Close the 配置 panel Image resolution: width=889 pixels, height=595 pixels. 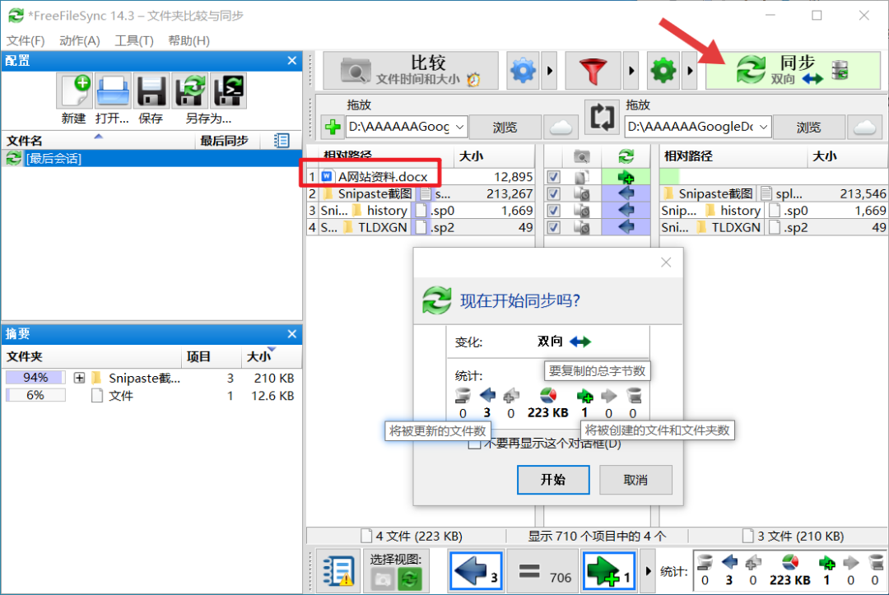(x=292, y=61)
